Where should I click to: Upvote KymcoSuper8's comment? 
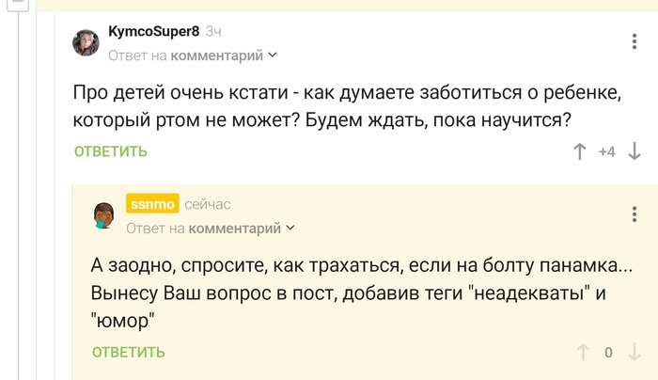coord(580,151)
